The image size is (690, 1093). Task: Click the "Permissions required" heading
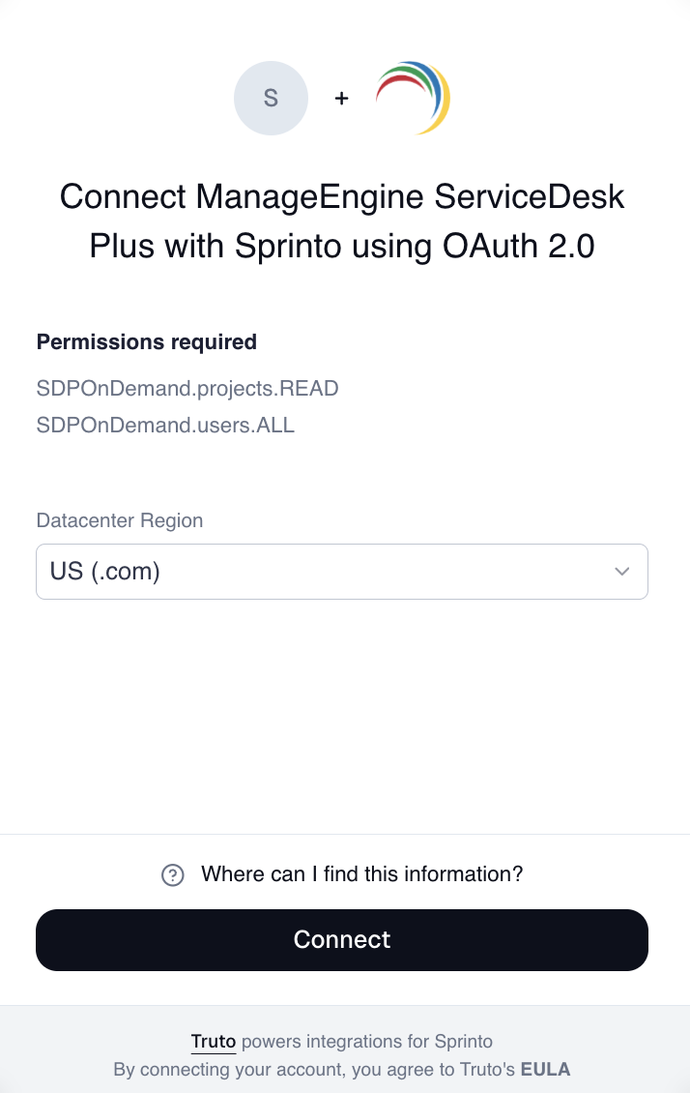point(147,341)
